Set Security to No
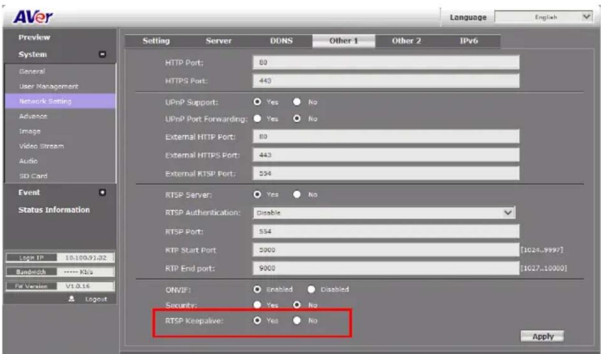This screenshot has height=354, width=601. pos(297,305)
